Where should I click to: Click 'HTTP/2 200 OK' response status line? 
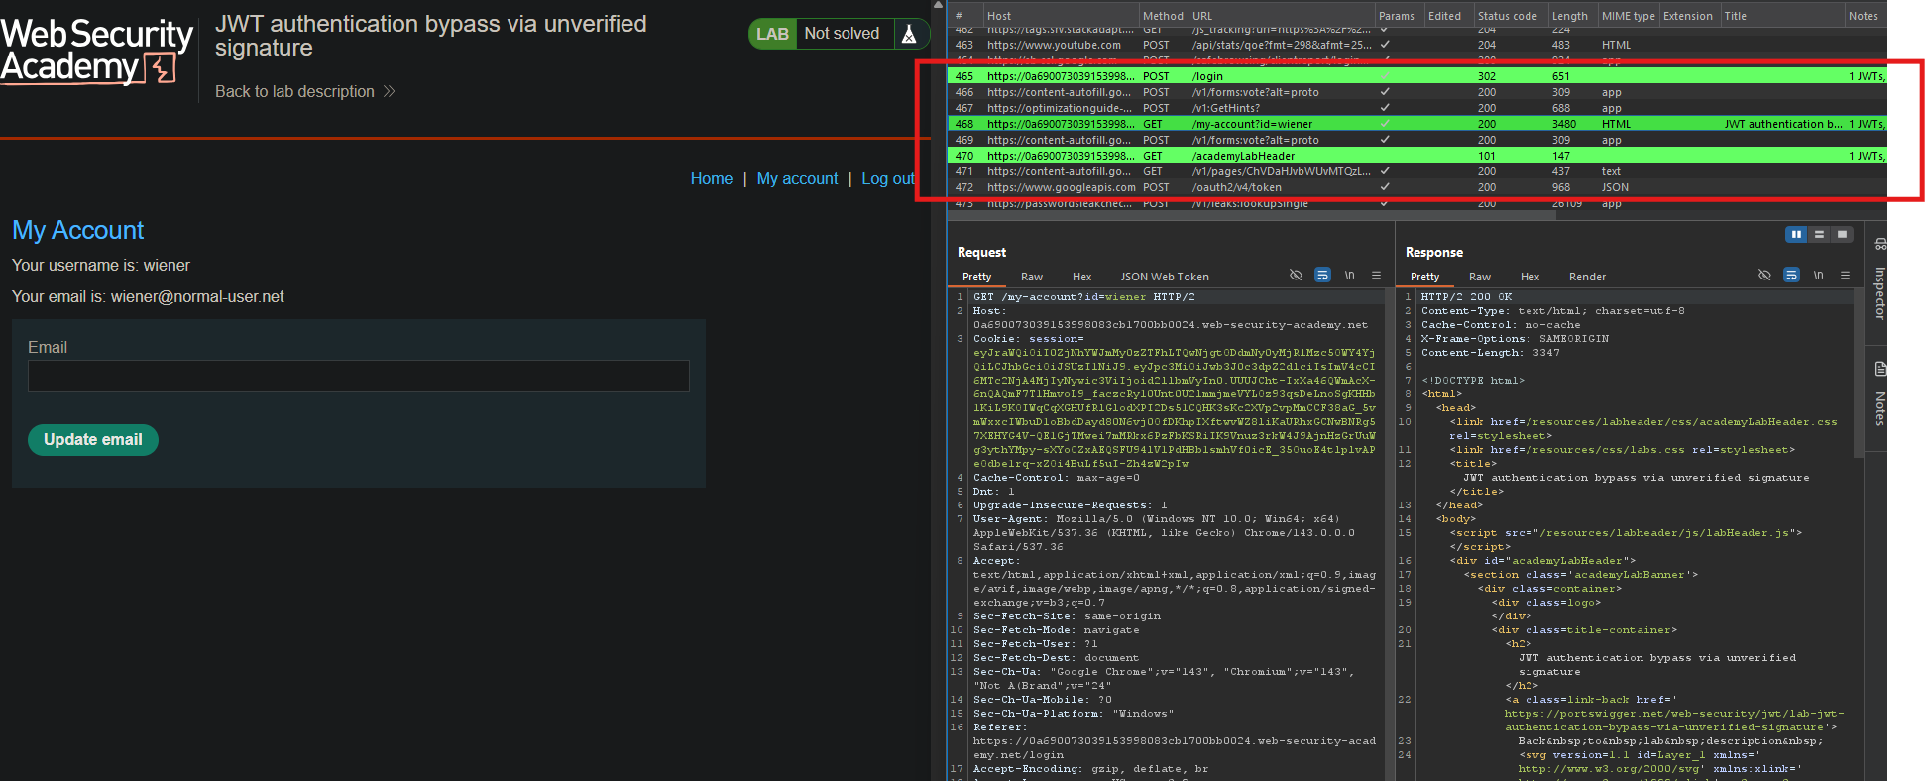pos(1466,297)
